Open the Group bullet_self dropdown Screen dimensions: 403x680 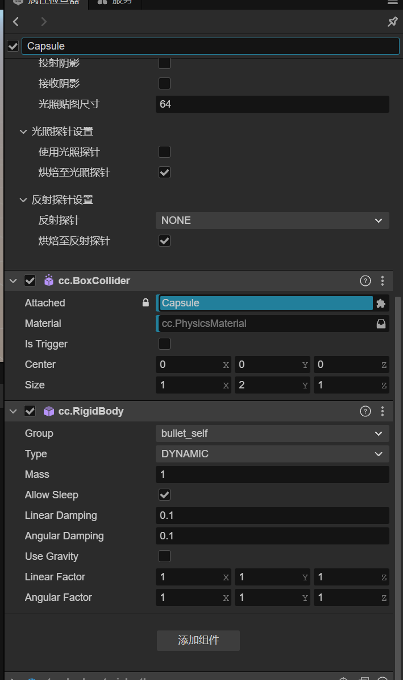272,433
